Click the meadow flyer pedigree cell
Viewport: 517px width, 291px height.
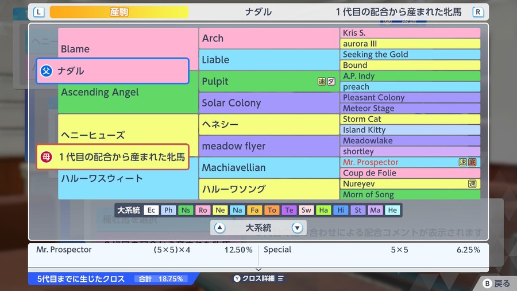269,146
